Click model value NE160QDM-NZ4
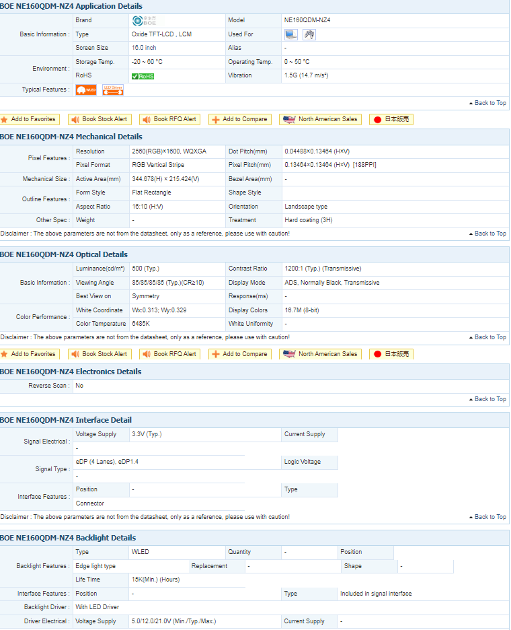 pos(307,20)
